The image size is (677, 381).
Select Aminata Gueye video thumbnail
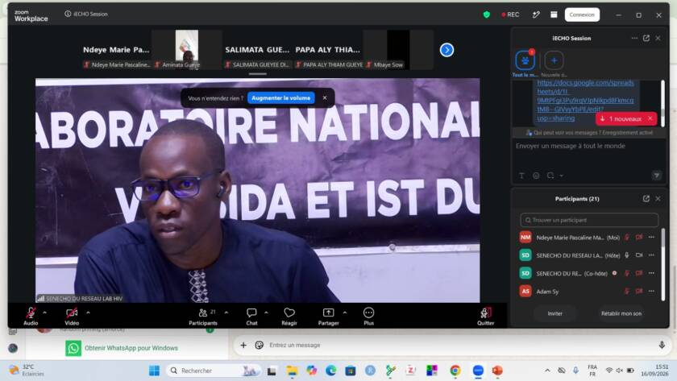coord(186,49)
